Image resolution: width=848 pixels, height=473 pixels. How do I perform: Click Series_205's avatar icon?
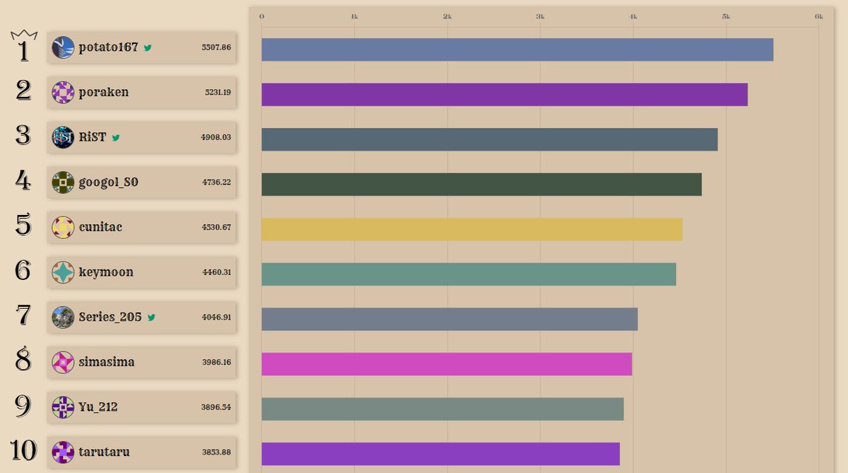[63, 317]
